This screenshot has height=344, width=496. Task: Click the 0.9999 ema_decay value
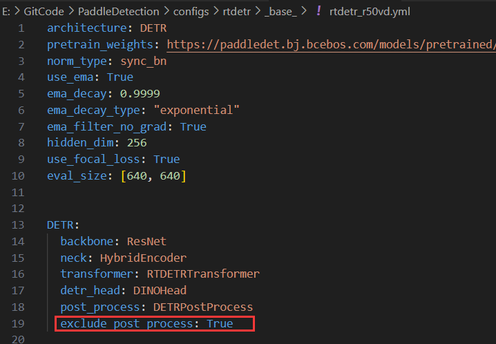pos(140,93)
